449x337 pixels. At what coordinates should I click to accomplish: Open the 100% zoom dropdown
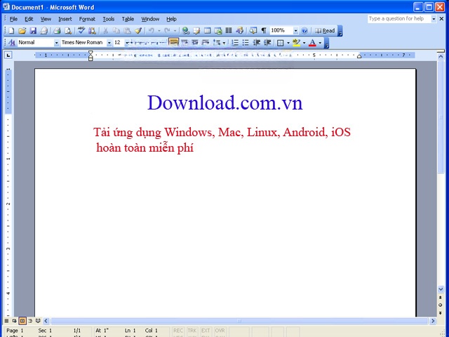coord(295,31)
